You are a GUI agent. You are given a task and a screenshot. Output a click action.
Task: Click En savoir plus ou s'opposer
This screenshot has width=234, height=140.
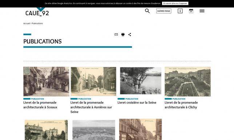pyautogui.click(x=175, y=3)
